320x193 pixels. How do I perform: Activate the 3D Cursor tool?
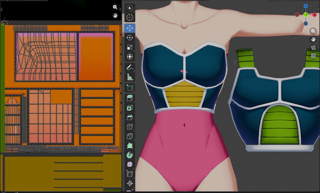129,18
